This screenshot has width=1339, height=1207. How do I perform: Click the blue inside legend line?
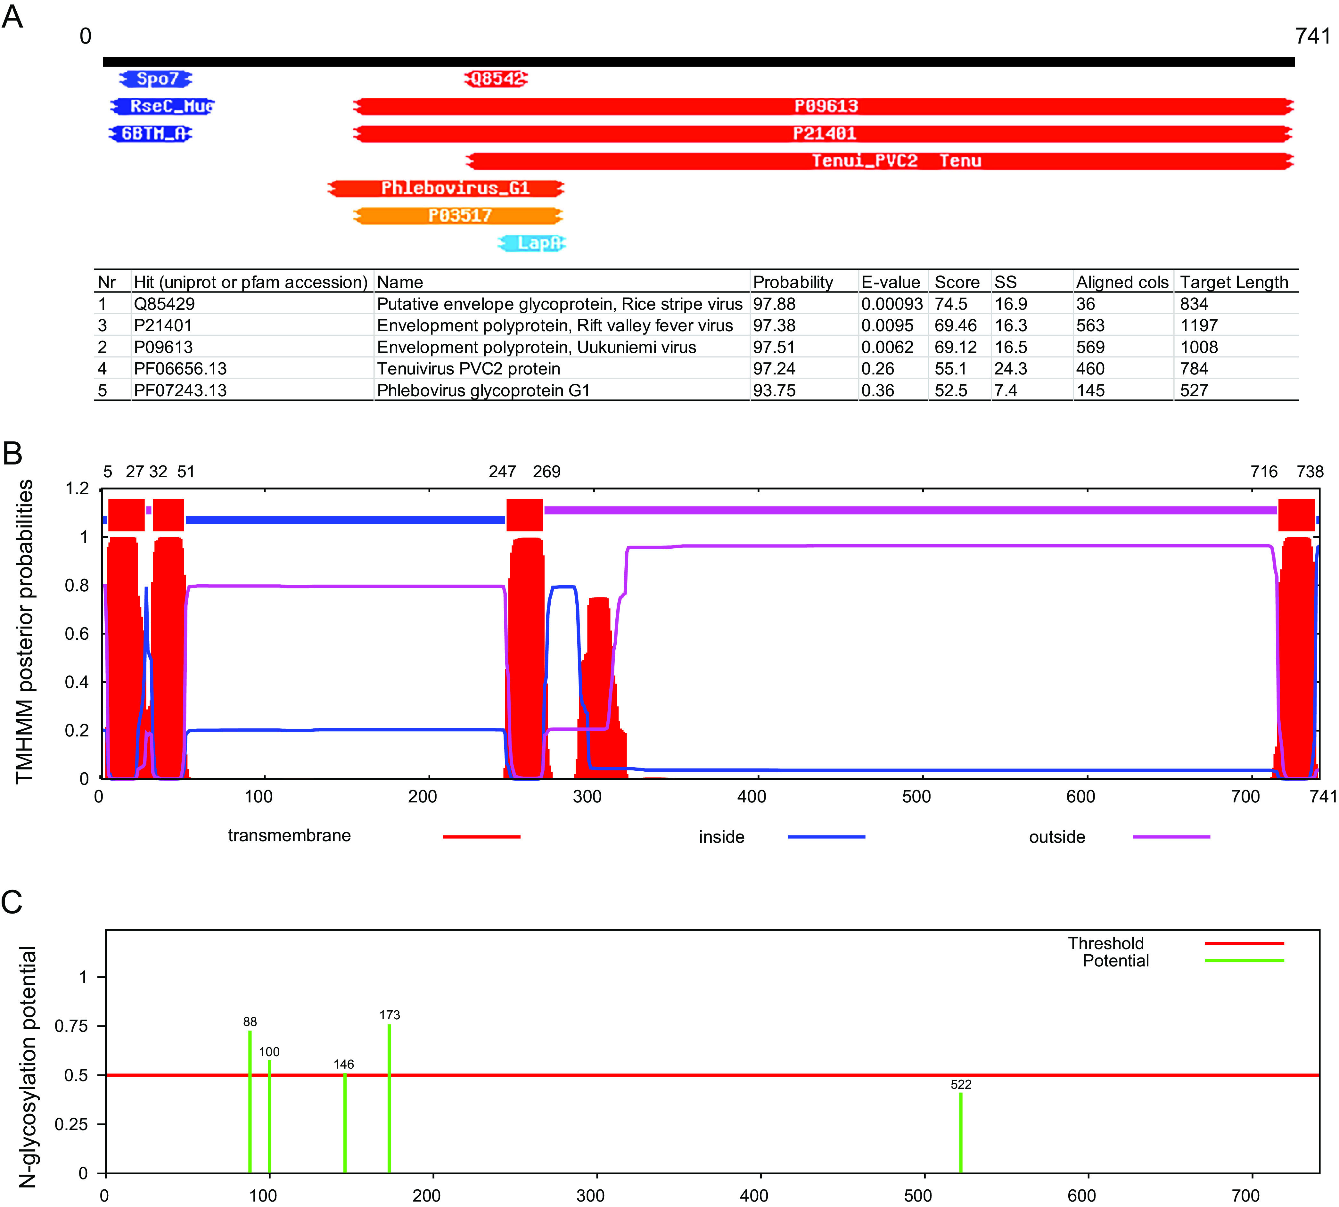826,837
